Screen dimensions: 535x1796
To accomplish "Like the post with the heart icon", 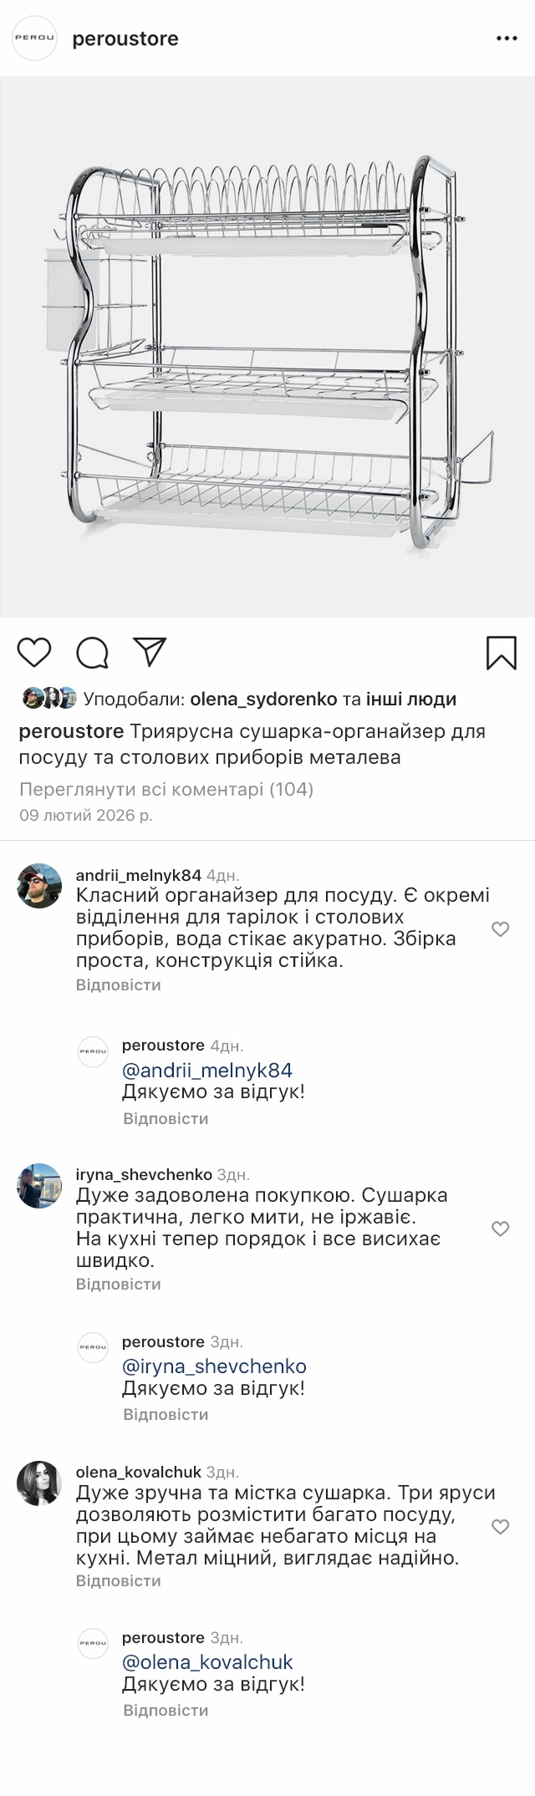I will click(x=34, y=652).
